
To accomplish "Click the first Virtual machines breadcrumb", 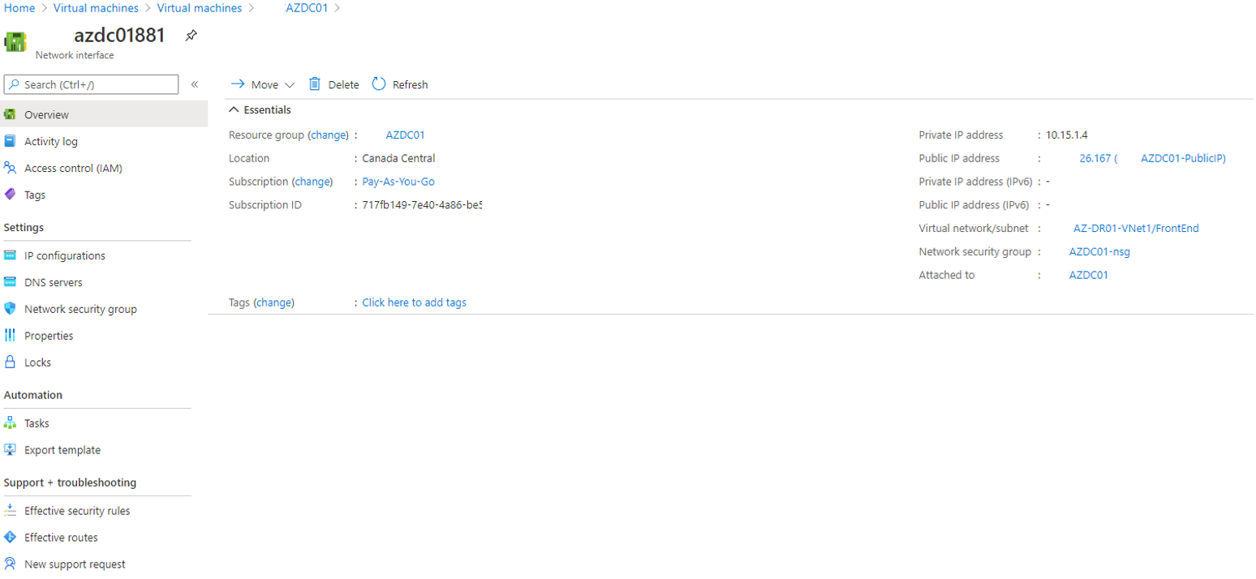I will click(96, 8).
